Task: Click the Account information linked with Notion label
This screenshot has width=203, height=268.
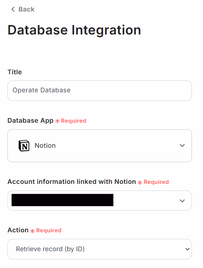Action: coord(72,182)
